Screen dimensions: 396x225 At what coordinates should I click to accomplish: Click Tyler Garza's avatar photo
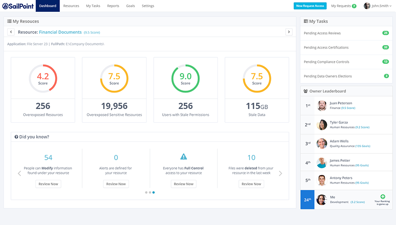[x=322, y=125]
